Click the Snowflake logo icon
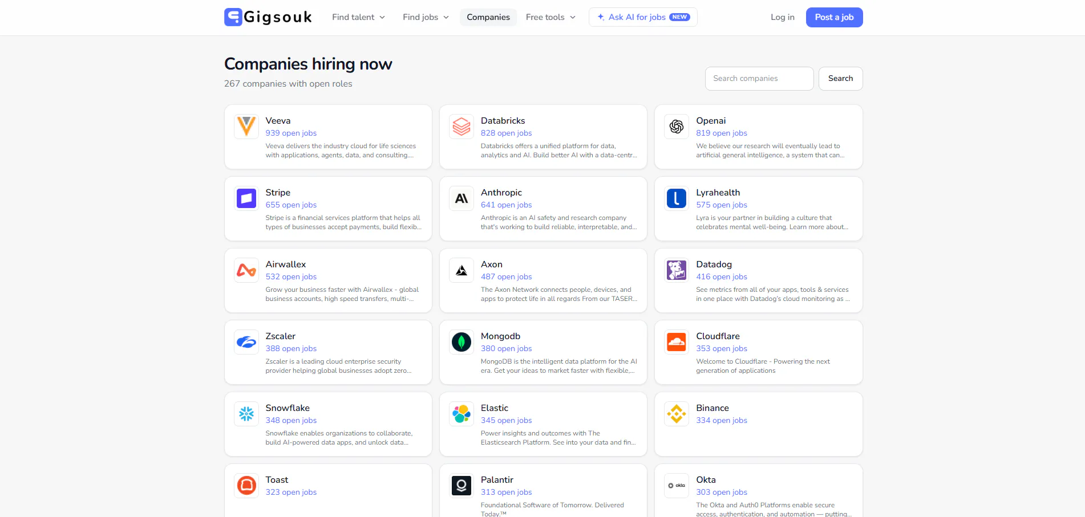 [x=246, y=414]
